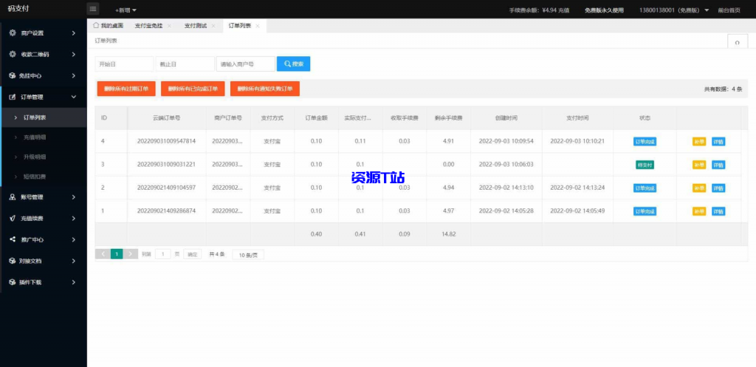Click the 充值续费 icon in sidebar
This screenshot has height=367, width=756.
pos(13,219)
